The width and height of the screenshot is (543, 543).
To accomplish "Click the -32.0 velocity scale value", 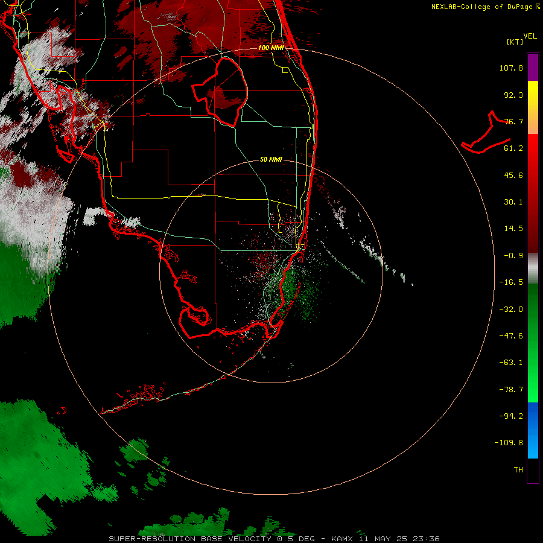I will click(511, 310).
